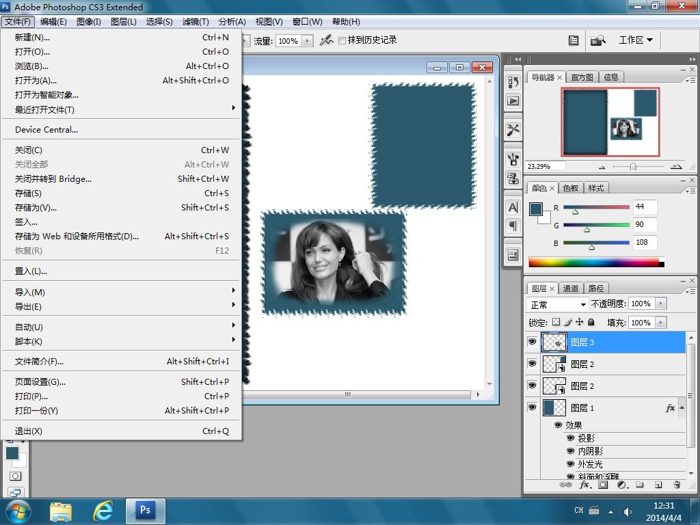Screen dimensions: 700x525
Task: Open the Layer Comps panel icon
Action: (513, 255)
